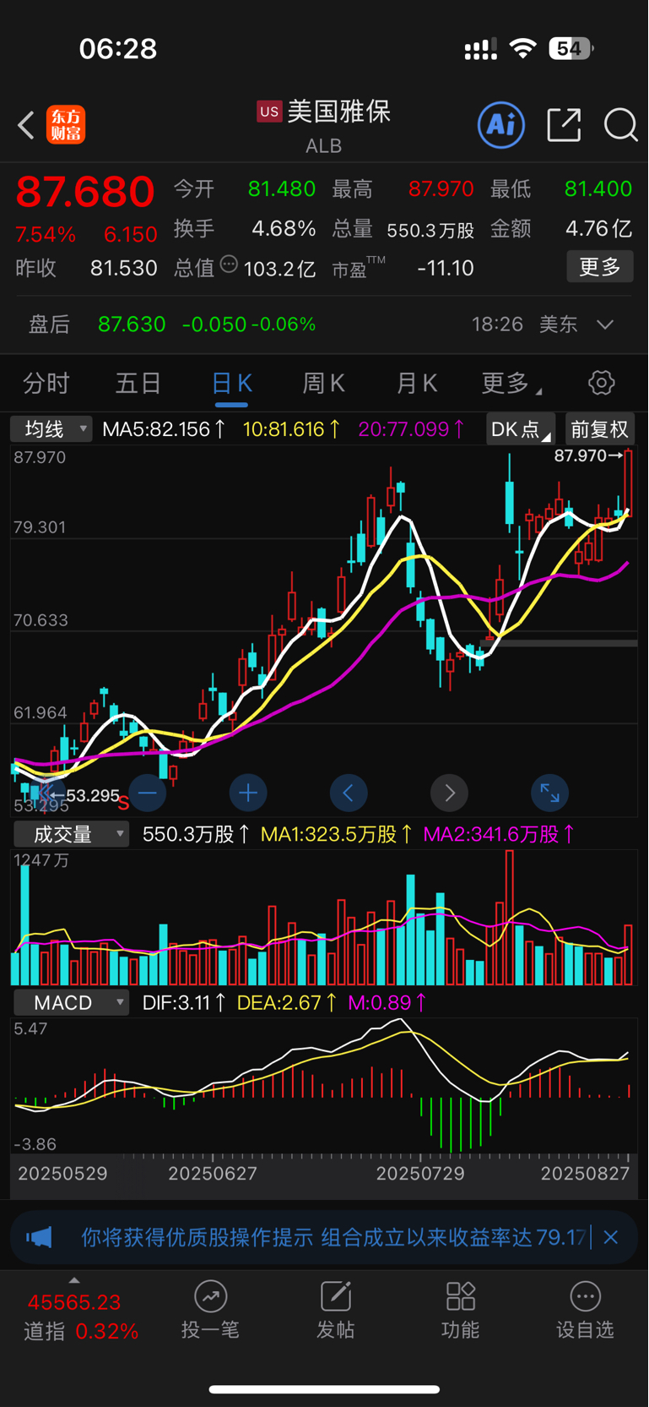Open the 更多 timeframe dropdown tab

(511, 384)
